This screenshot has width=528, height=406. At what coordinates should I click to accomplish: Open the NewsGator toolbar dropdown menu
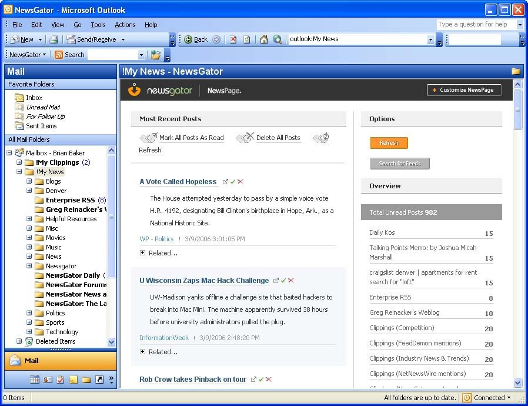(x=28, y=55)
